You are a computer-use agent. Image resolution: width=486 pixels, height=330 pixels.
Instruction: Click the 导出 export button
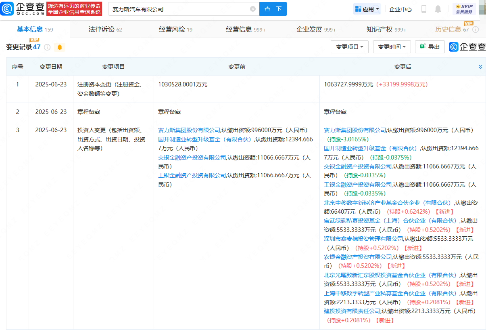pyautogui.click(x=430, y=47)
